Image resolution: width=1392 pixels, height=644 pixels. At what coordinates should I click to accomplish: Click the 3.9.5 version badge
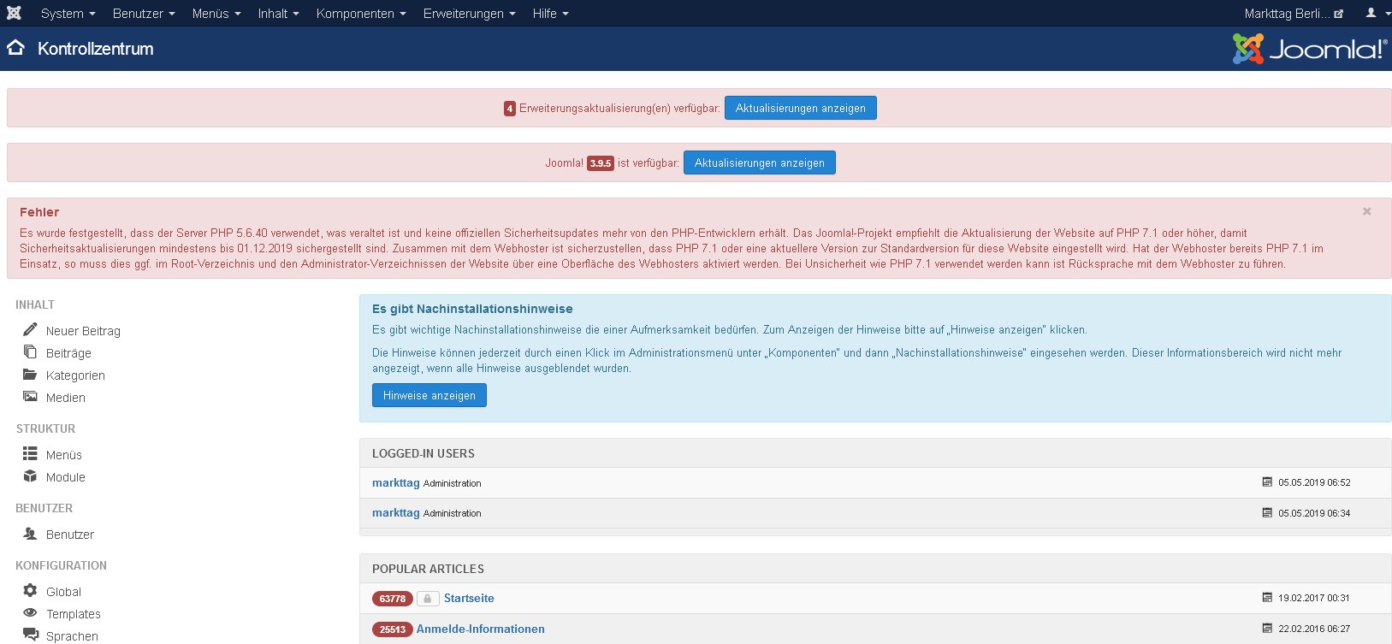pyautogui.click(x=601, y=163)
